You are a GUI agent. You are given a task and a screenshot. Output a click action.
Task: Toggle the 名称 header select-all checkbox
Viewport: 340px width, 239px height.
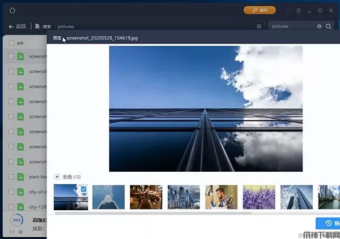tap(11, 43)
